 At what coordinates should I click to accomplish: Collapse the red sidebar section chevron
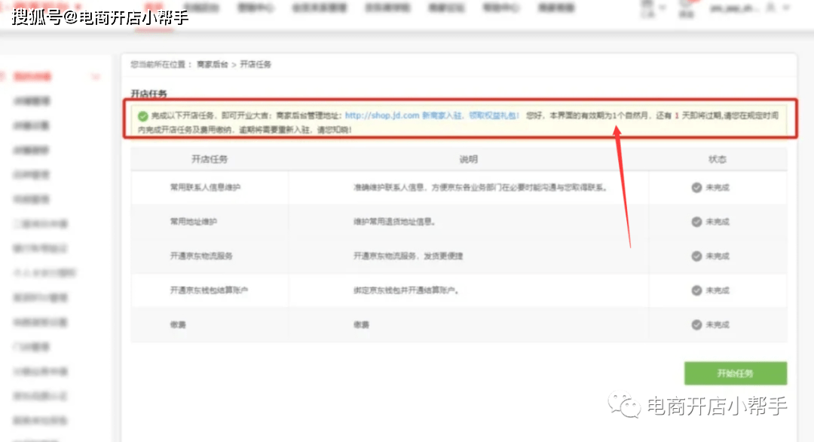click(x=96, y=77)
